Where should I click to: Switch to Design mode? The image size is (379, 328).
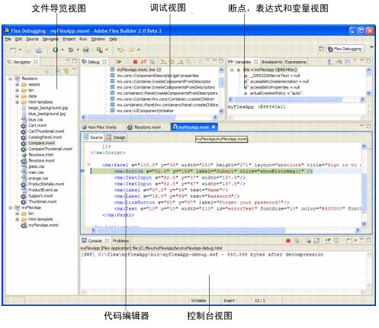tap(116, 137)
